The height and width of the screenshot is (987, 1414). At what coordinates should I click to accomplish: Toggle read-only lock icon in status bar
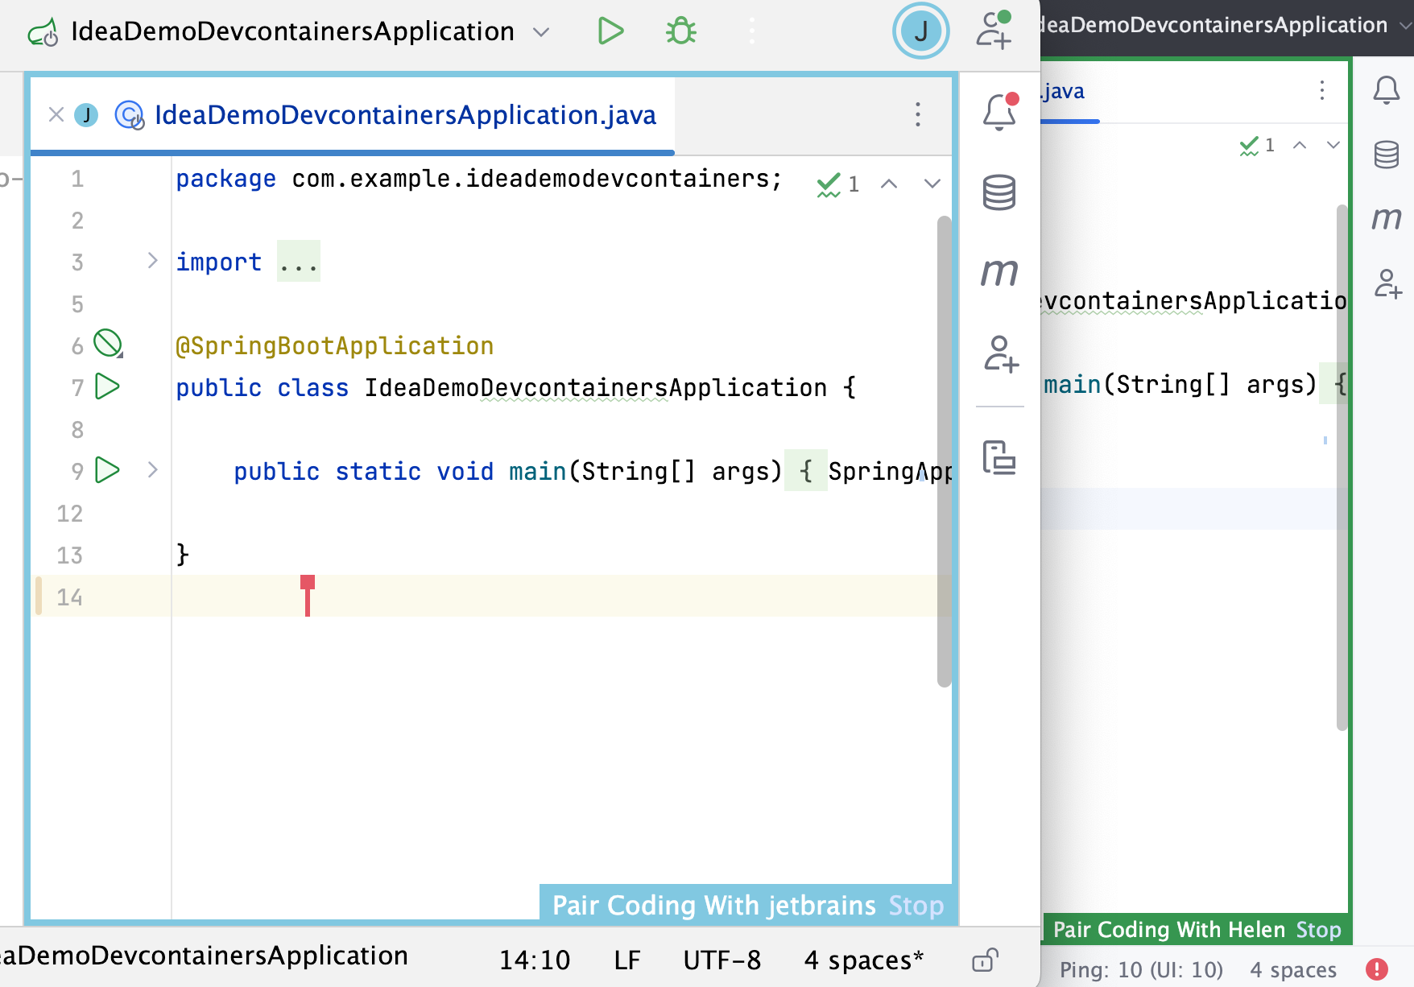coord(985,960)
